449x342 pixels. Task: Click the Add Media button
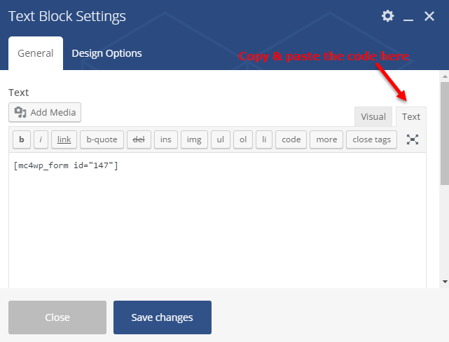click(45, 112)
